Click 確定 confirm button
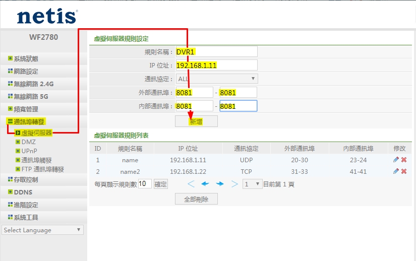The image size is (416, 261). pos(160,184)
